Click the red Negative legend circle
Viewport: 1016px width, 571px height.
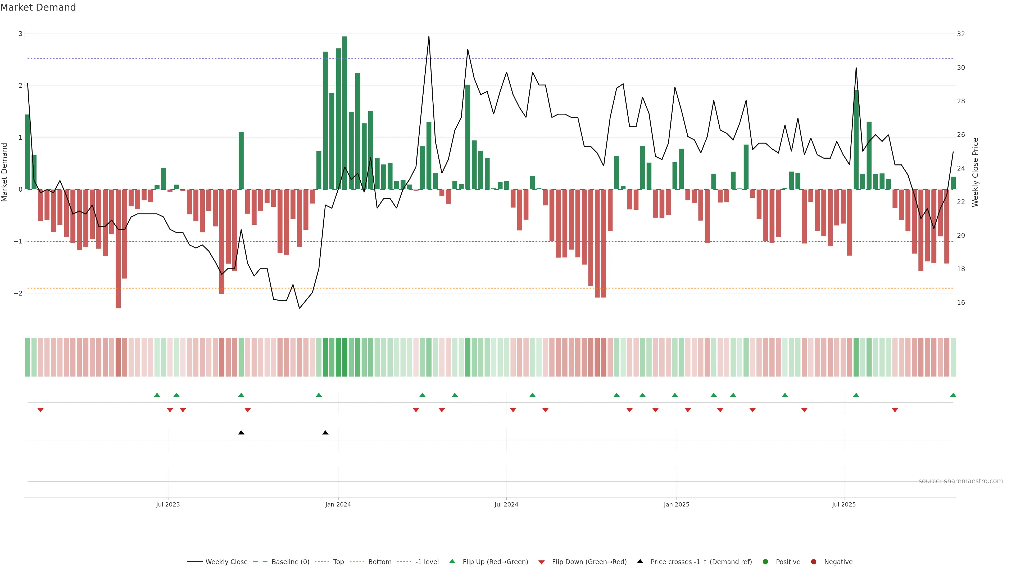pyautogui.click(x=813, y=561)
